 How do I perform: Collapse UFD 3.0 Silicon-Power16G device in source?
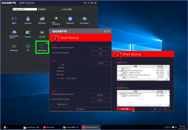118,75
